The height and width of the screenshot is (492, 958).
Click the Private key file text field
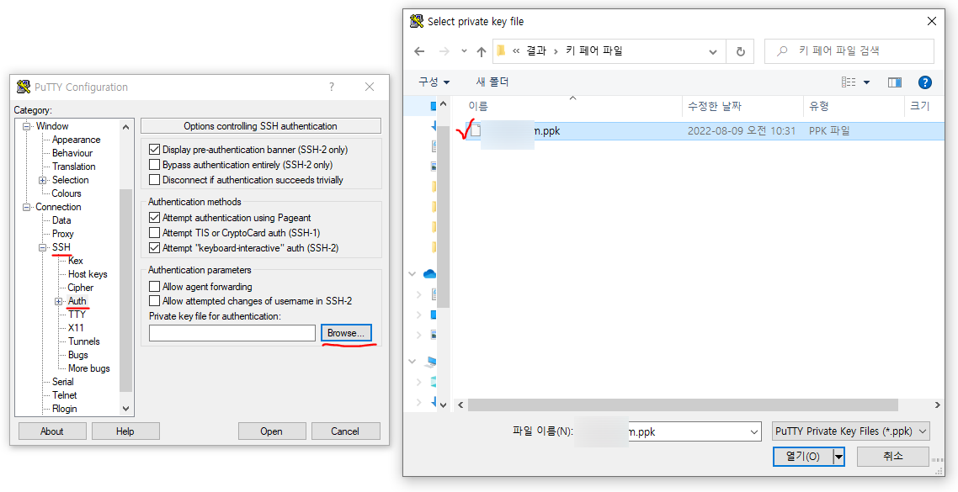232,333
